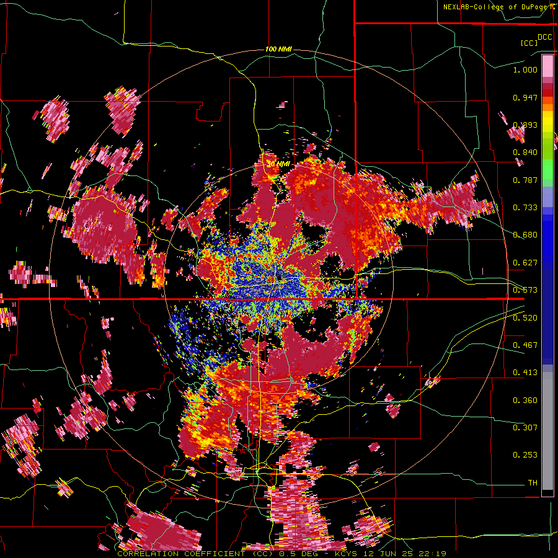558x558 pixels.
Task: Click the DCC [CC] legend title
Action: (x=536, y=40)
